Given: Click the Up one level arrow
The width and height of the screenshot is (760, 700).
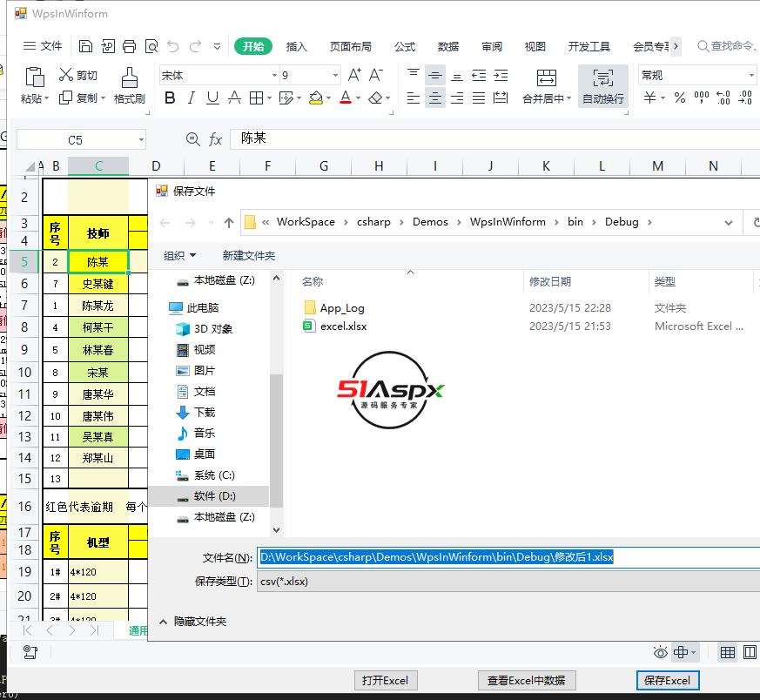Looking at the screenshot, I should click(x=229, y=223).
